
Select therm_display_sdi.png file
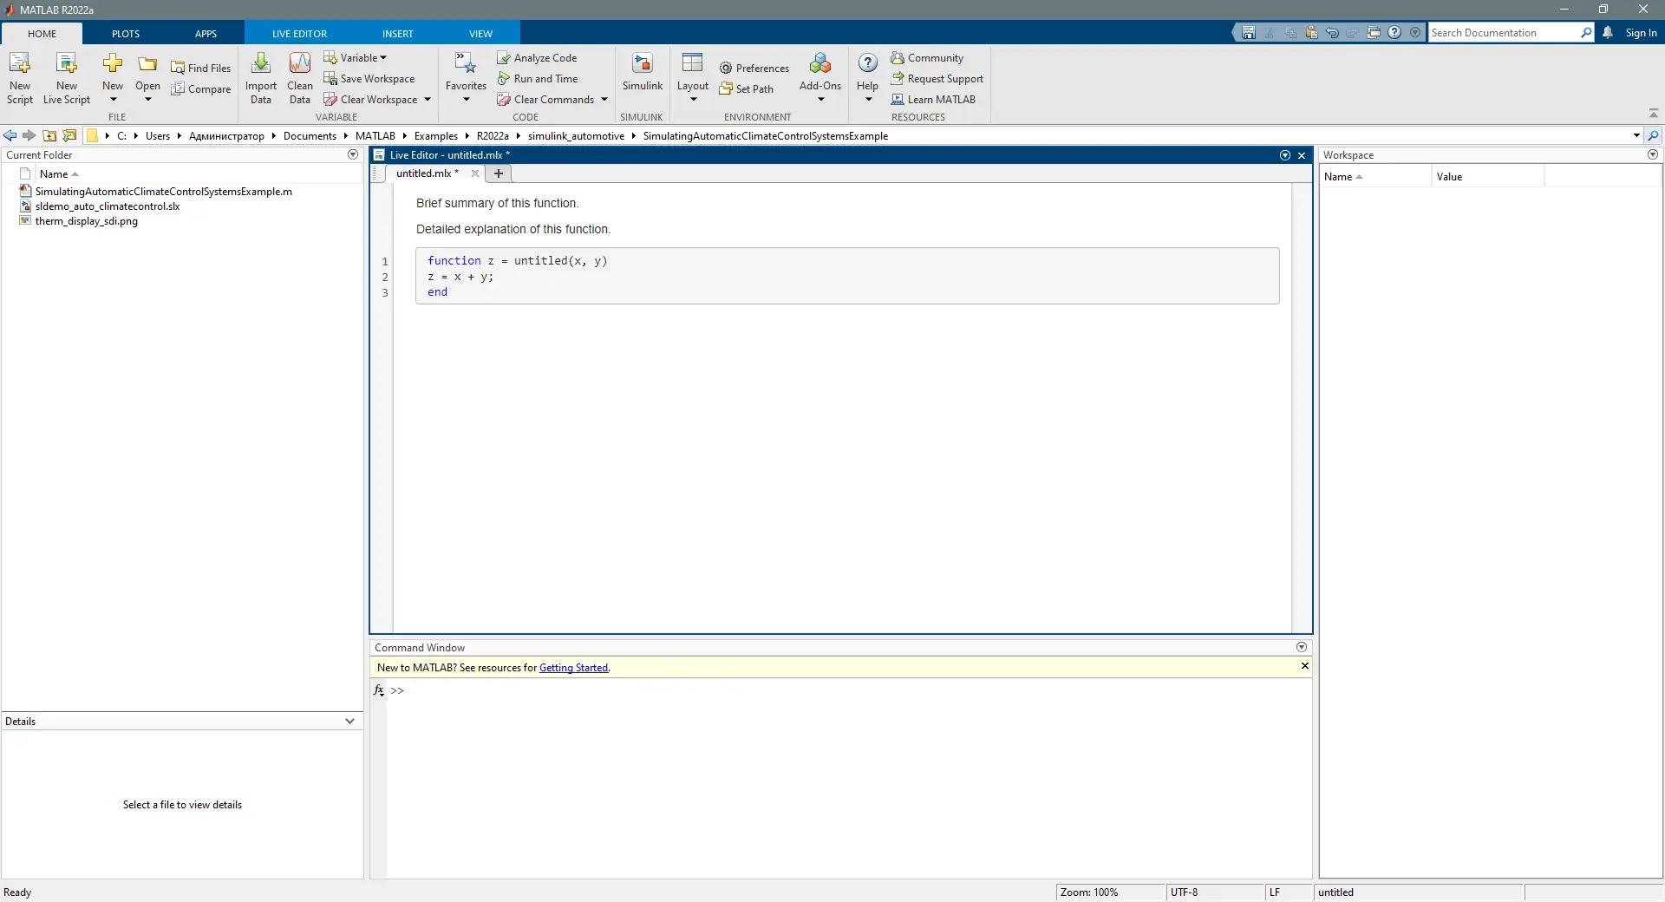87,220
